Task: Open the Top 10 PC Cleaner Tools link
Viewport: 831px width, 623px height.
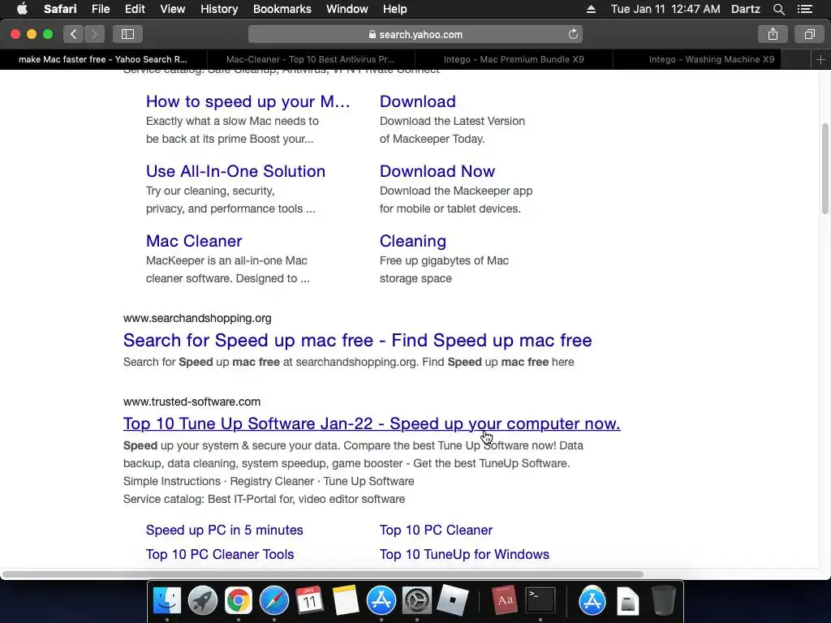Action: click(219, 554)
